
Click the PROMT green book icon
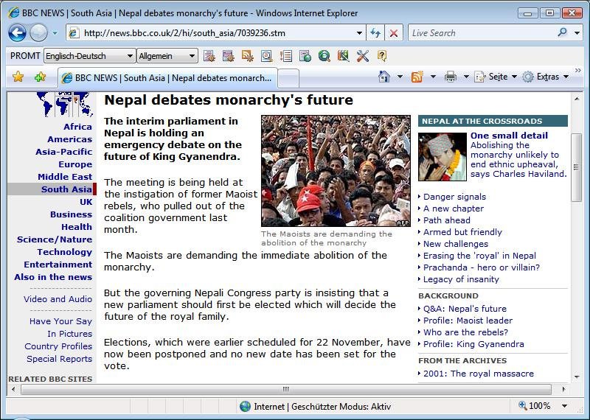click(x=343, y=56)
